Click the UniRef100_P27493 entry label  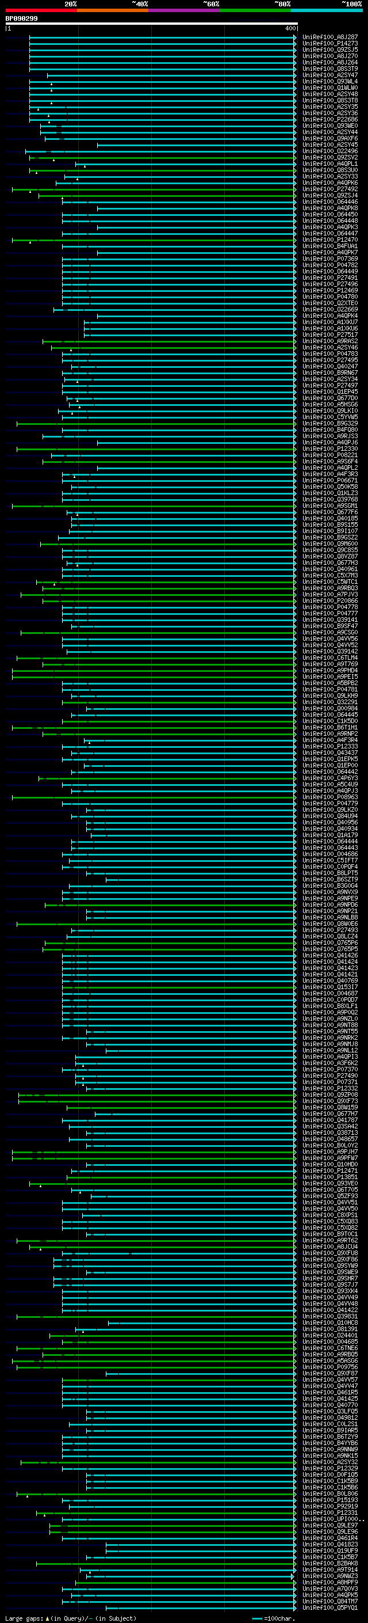pyautogui.click(x=330, y=930)
